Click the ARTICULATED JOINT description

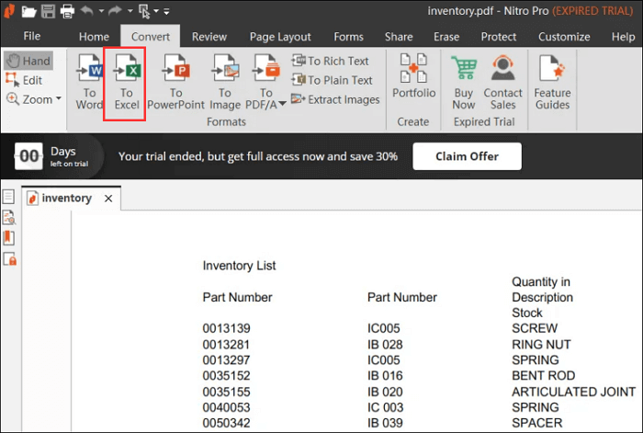pos(574,392)
